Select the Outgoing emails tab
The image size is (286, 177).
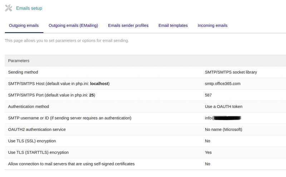point(24,25)
